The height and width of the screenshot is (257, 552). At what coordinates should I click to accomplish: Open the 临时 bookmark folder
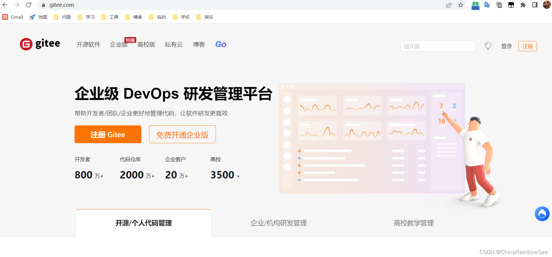point(157,17)
